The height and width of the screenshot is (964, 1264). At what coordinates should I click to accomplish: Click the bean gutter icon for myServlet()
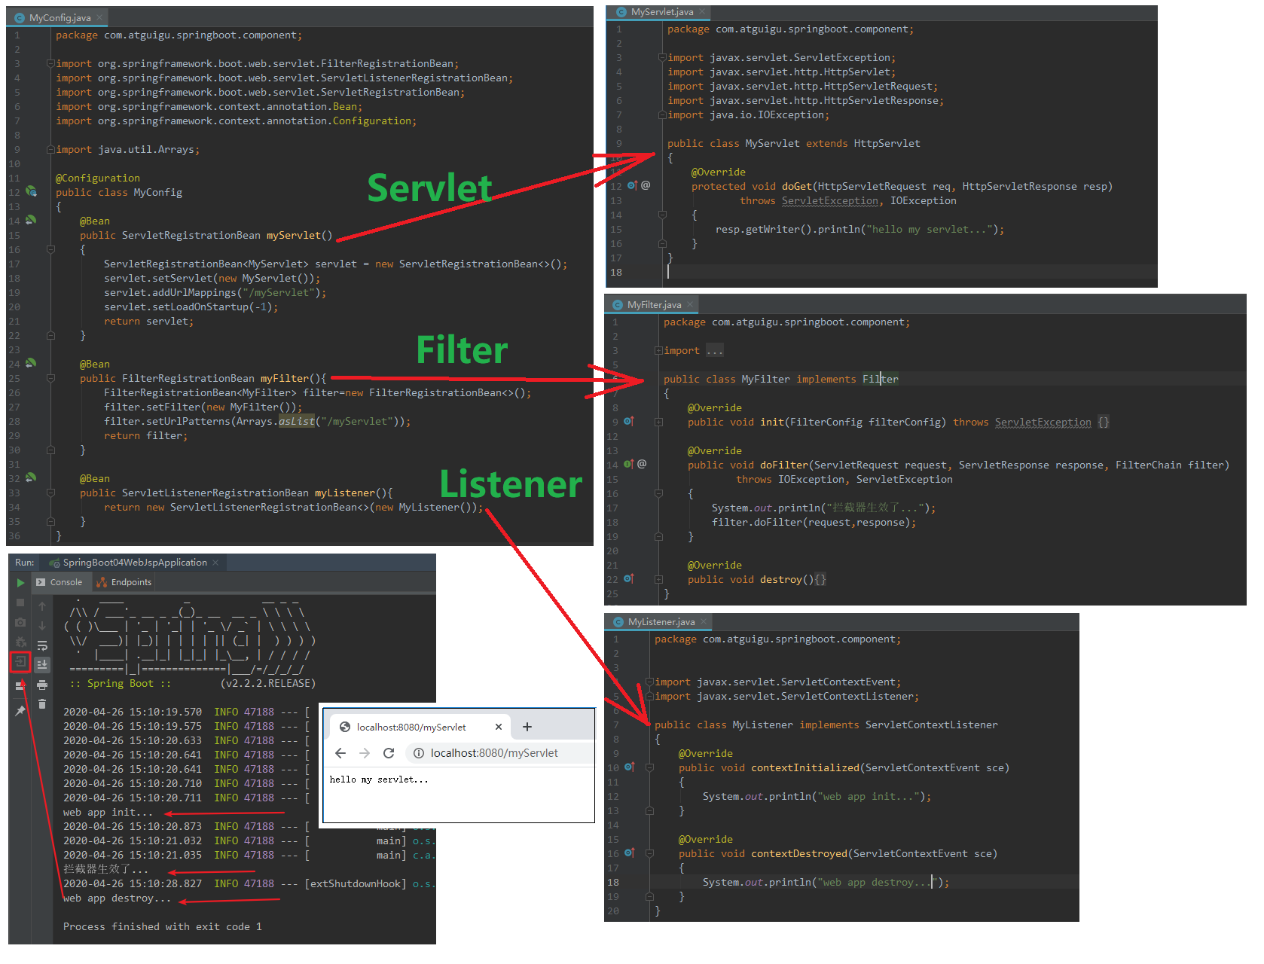coord(31,220)
